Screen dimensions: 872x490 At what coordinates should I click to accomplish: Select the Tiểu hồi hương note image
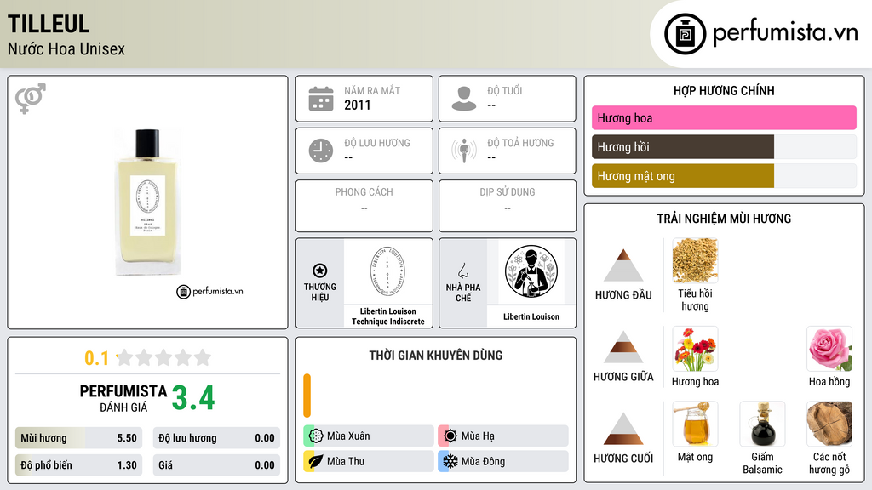[695, 261]
